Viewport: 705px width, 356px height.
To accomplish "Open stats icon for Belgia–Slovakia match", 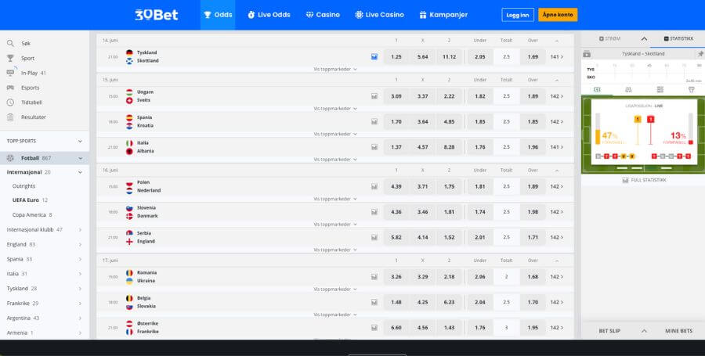I will coord(374,302).
